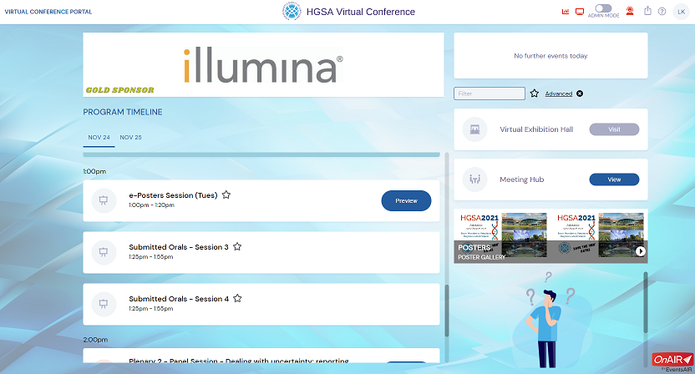Open the Advanced filter link
Screen dimensions: 695x374
559,94
